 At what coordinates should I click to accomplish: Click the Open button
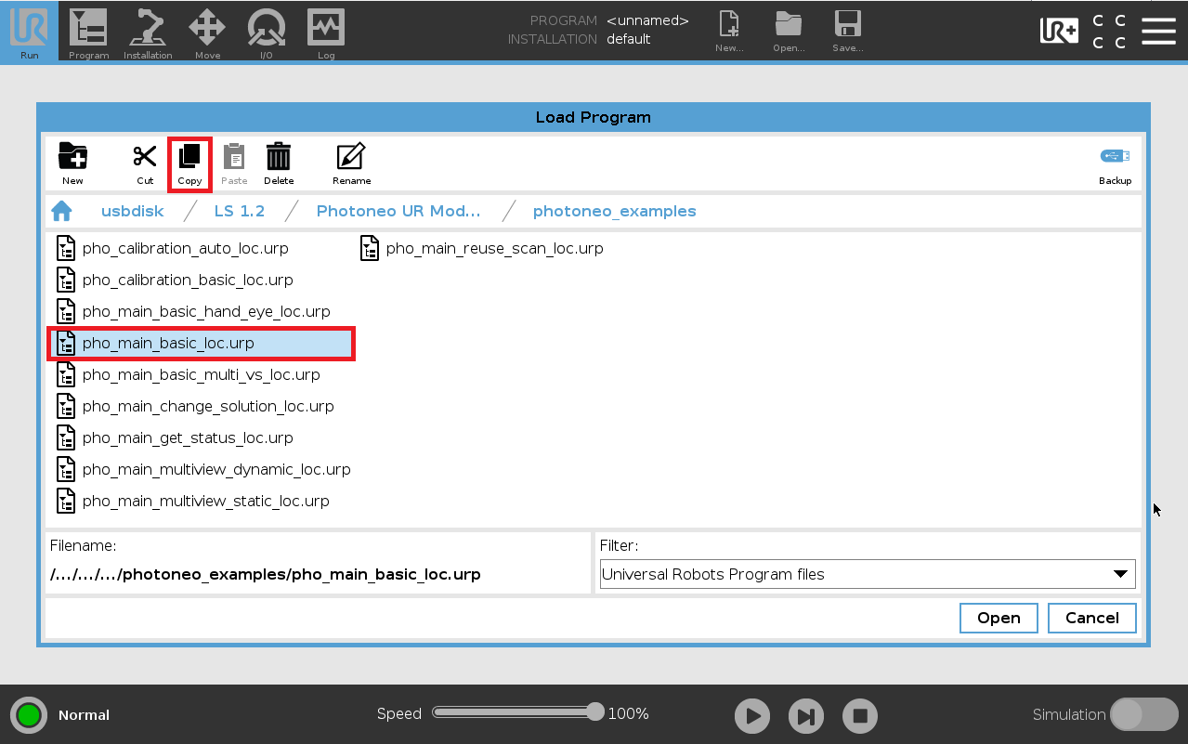click(x=999, y=618)
